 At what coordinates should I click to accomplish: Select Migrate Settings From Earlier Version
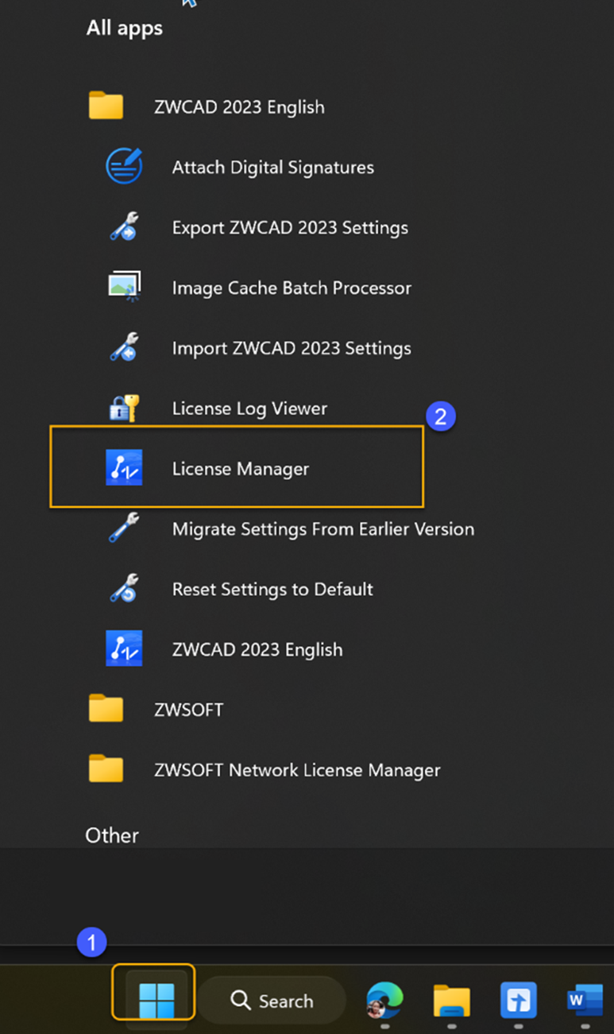pyautogui.click(x=323, y=529)
